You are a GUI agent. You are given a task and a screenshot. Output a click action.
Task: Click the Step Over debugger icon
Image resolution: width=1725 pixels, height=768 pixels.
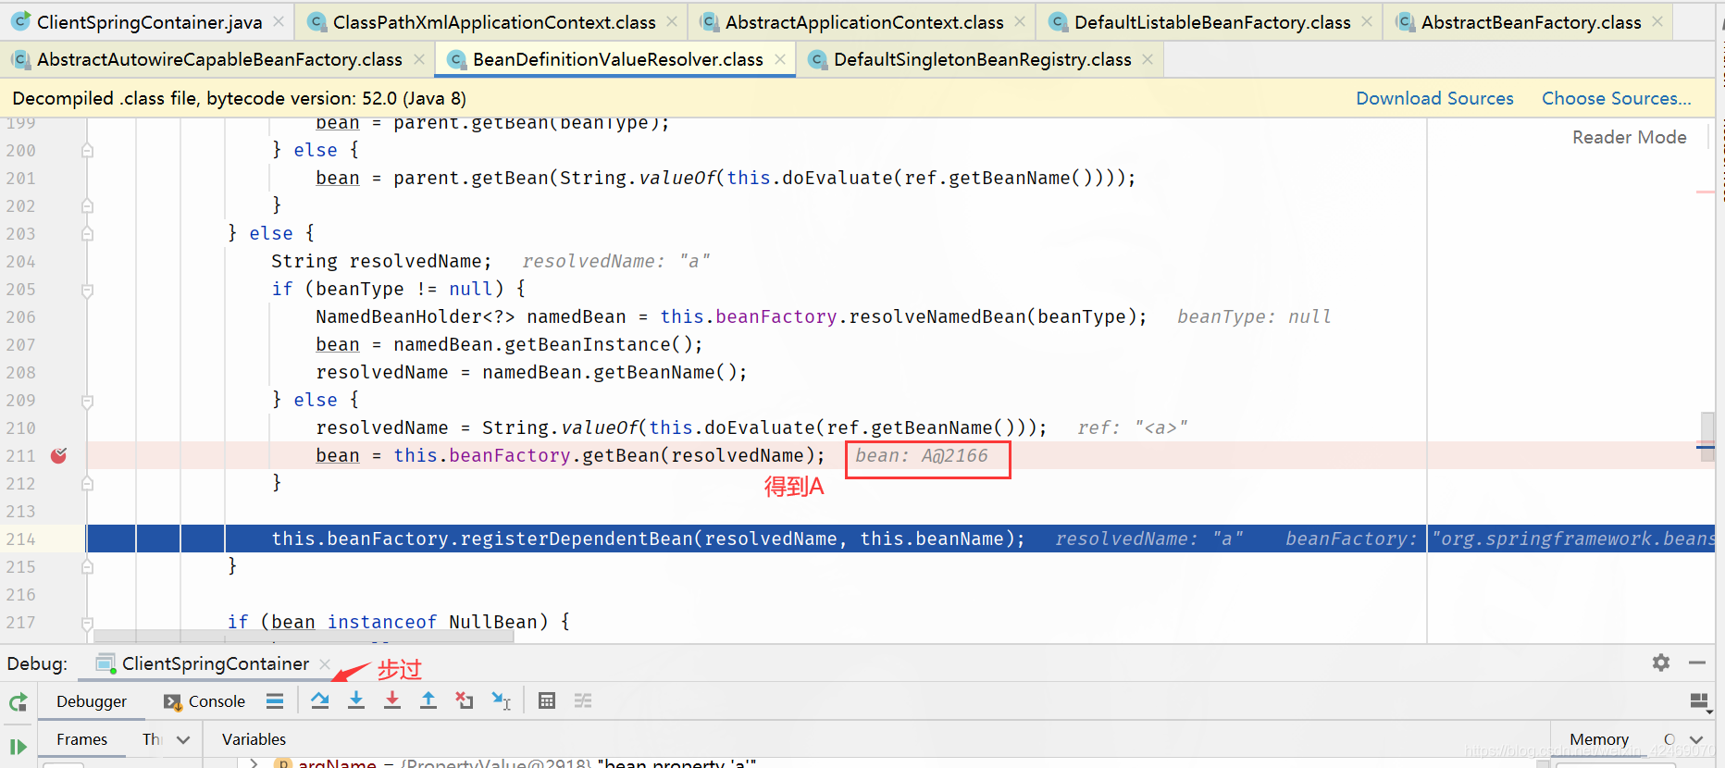tap(320, 700)
